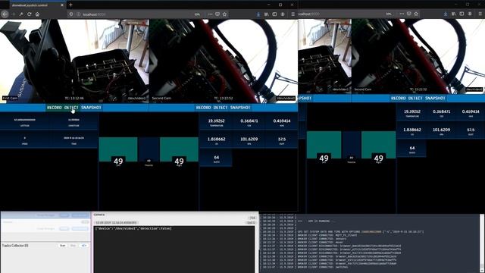Open tracking shield icon in left browser
The height and width of the screenshot is (273, 485).
[71, 14]
